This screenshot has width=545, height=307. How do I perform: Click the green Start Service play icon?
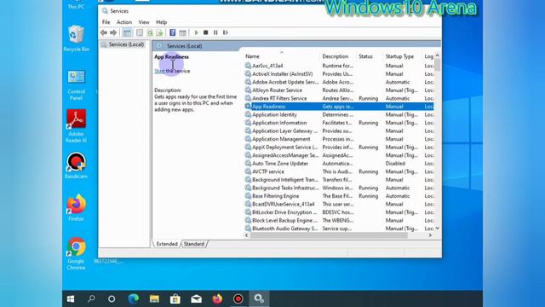click(196, 32)
